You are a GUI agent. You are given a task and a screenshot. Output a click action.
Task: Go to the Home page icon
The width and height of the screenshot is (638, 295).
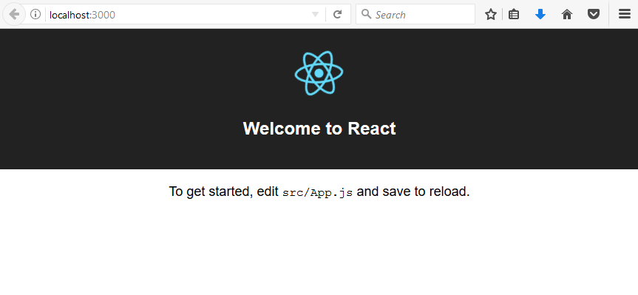click(x=567, y=15)
